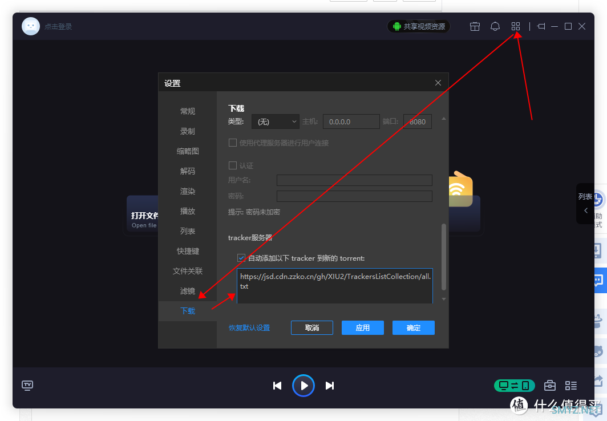The image size is (607, 421).
Task: Expand the 列表 side panel arrow
Action: (x=586, y=211)
